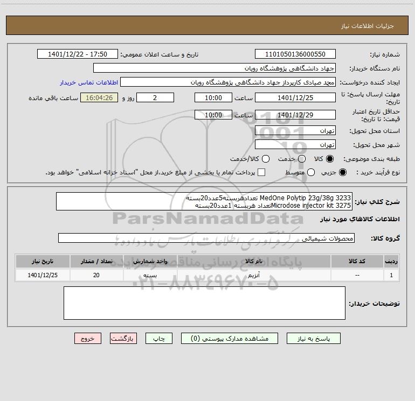Click the price validity date 1401/12/29 field

pyautogui.click(x=295, y=115)
